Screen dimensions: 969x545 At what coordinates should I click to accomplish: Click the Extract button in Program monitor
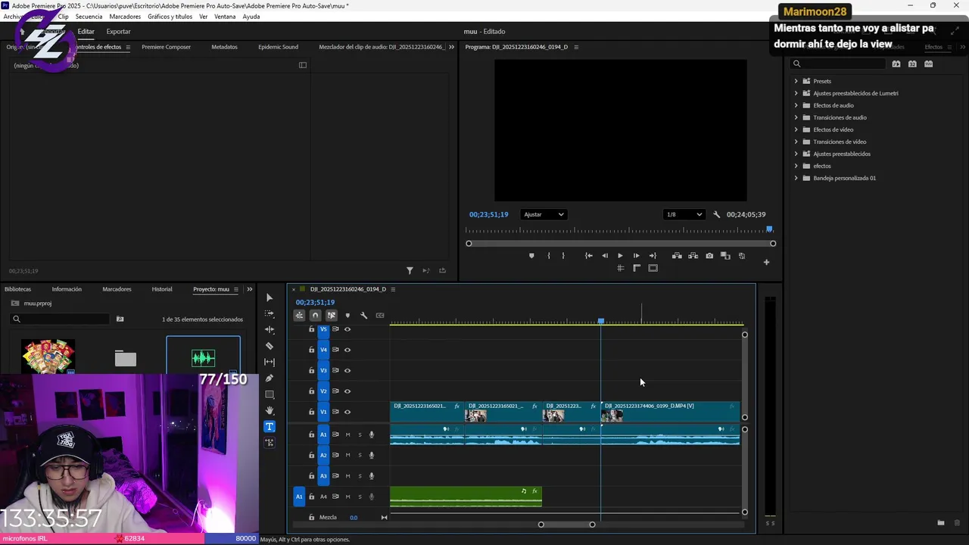[x=693, y=256]
